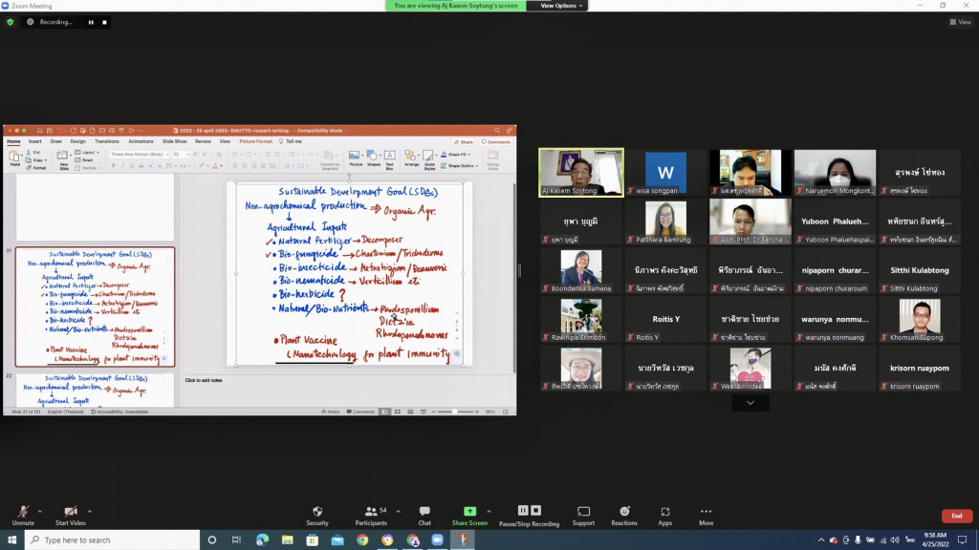Change layout using the View button

pos(959,22)
